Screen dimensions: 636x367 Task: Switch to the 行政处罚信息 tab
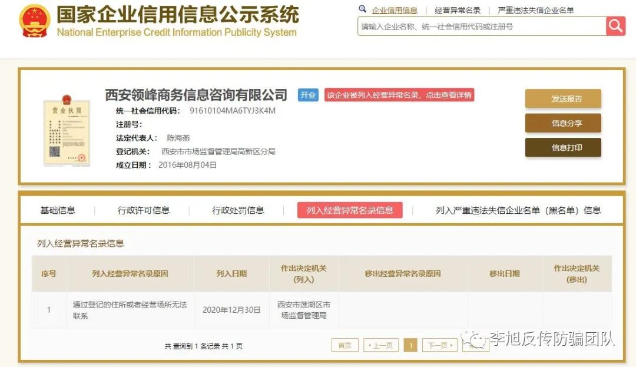coord(238,210)
